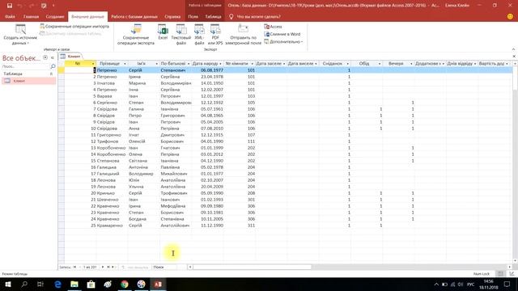This screenshot has width=518, height=291.
Task: Select the row selector for the first record
Action: point(62,70)
